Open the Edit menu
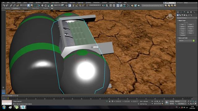The height and width of the screenshot is (111, 198). click(8, 3)
